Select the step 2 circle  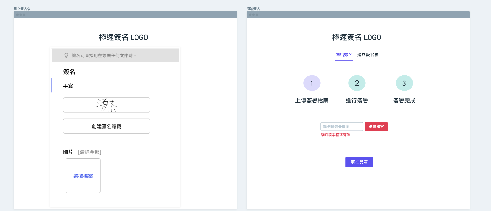357,83
